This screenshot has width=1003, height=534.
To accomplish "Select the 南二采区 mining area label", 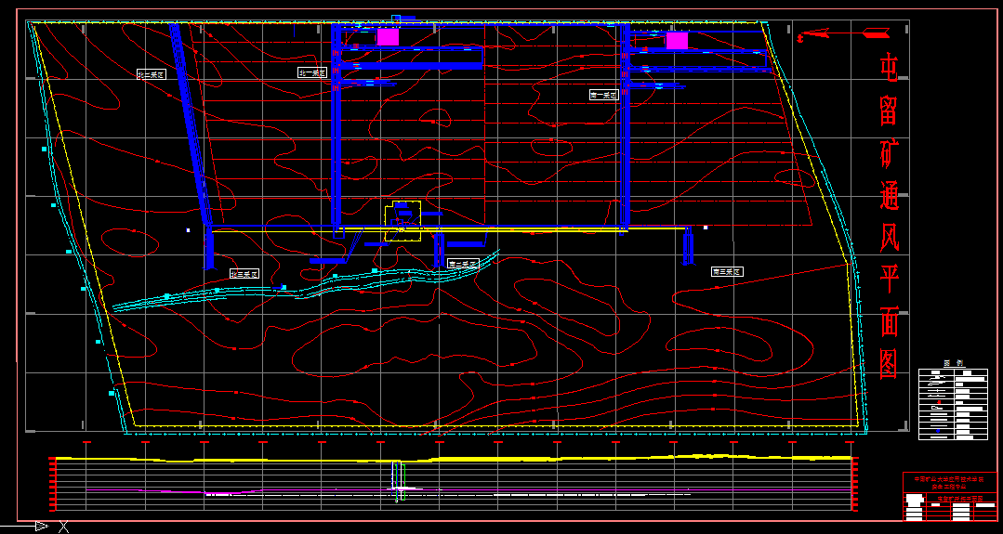I will 463,264.
